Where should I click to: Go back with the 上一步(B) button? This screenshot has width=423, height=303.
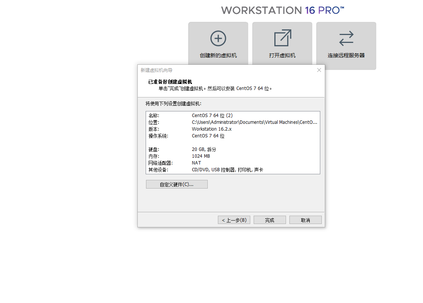click(x=234, y=220)
